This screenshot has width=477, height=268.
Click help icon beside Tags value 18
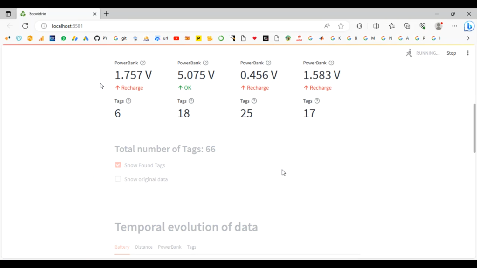coord(191,101)
